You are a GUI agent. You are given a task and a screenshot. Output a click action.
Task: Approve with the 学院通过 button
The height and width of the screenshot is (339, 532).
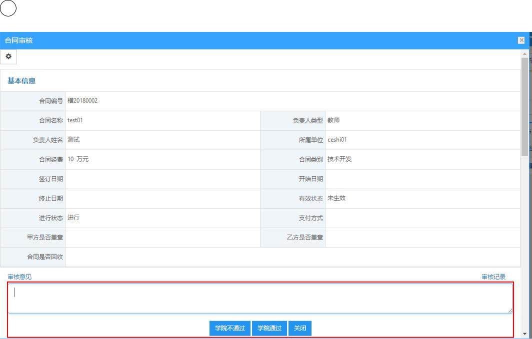(269, 328)
